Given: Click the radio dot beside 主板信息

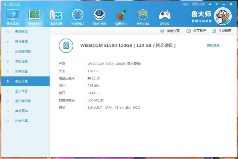Looking at the screenshot, I should (x=8, y=61).
